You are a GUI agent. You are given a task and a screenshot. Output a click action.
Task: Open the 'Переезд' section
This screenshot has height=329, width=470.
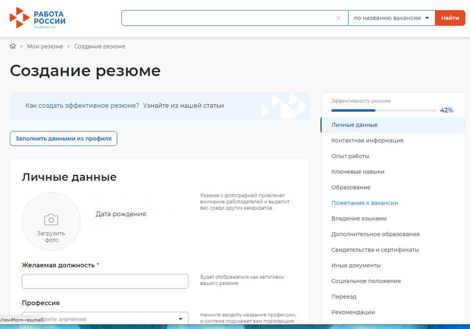(343, 296)
